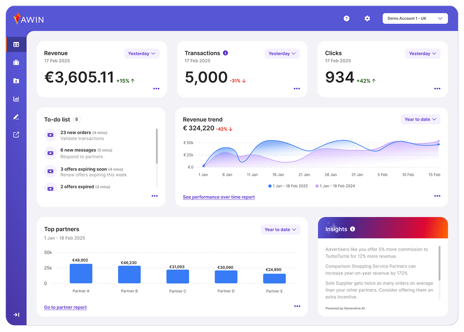Click the pencil edit icon in sidebar
This screenshot has width=464, height=332.
(16, 117)
